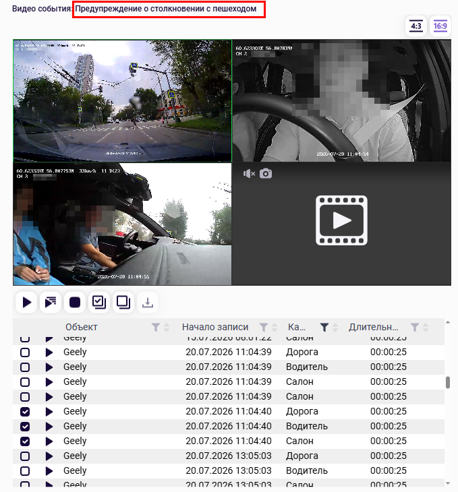Click the play selected list icon

pyautogui.click(x=51, y=302)
